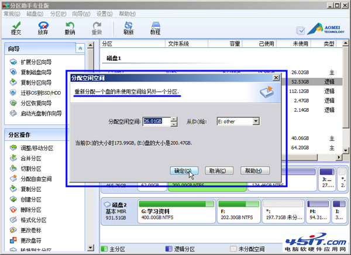This screenshot has height=255, width=351.
Task: Select J: partition block on disk 1
Action: pyautogui.click(x=327, y=179)
